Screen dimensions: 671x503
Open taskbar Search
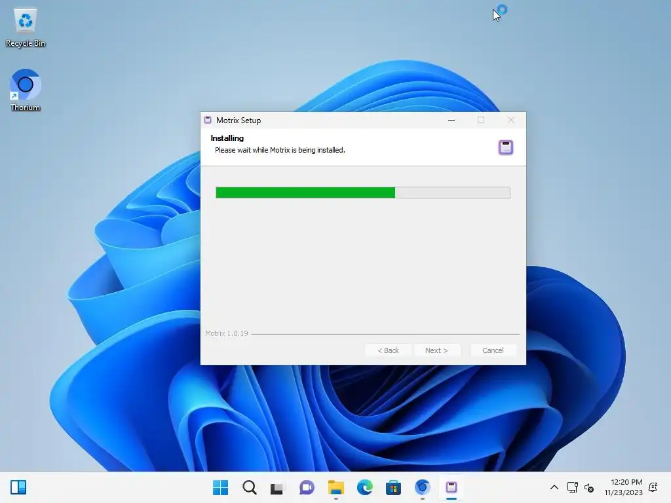click(250, 487)
